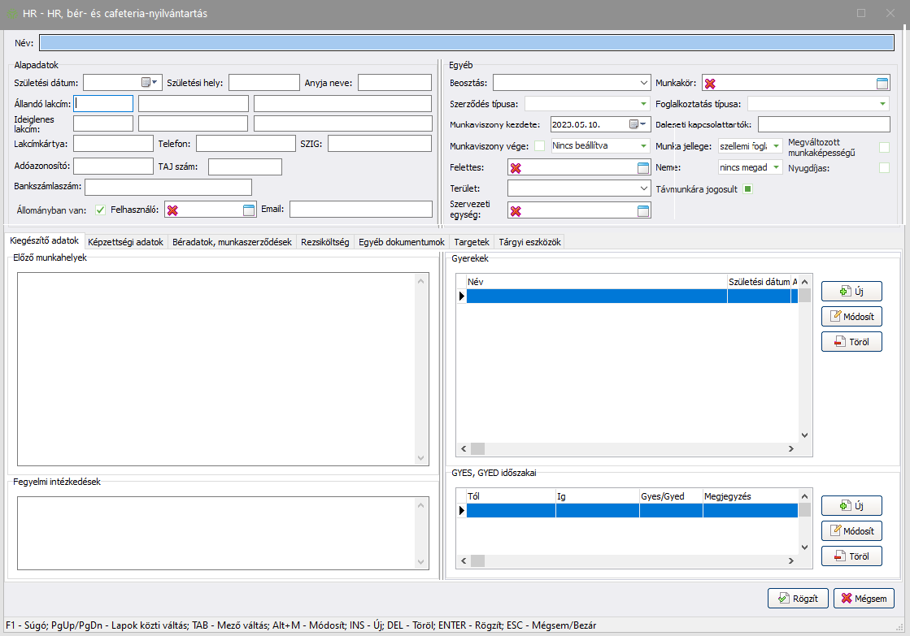910x636 pixels.
Task: Open Születési dátum calendar picker
Action: (150, 82)
